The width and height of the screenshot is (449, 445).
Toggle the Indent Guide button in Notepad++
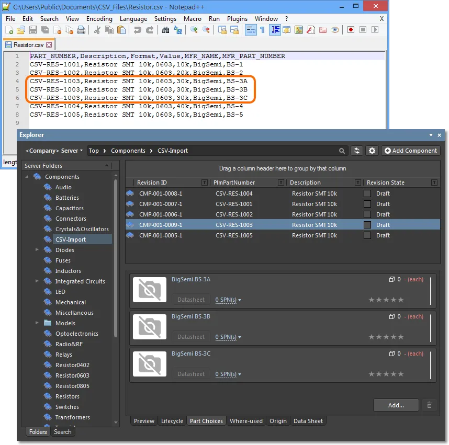click(x=275, y=30)
